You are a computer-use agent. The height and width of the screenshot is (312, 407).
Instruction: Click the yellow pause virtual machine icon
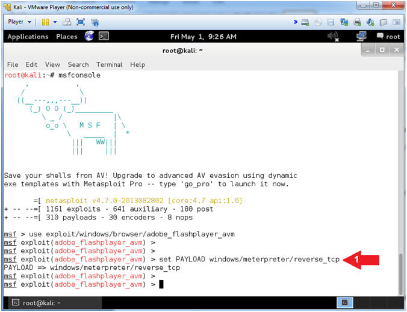click(x=45, y=22)
